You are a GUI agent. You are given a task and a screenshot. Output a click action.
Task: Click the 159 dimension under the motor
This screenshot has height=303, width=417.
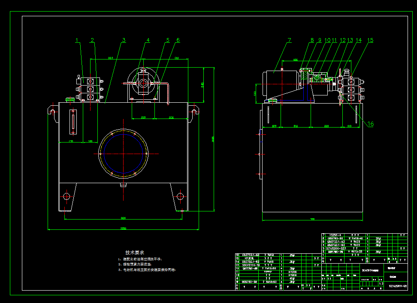[x=143, y=117]
